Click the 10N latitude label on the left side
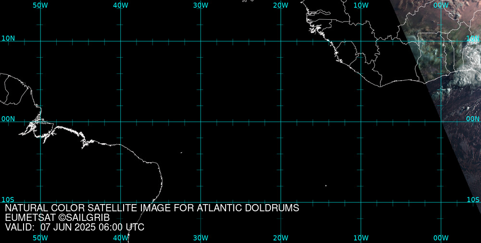481x243 pixels. pyautogui.click(x=8, y=38)
